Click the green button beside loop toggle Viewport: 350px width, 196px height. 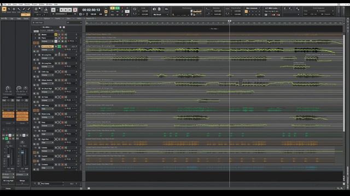click(x=118, y=8)
